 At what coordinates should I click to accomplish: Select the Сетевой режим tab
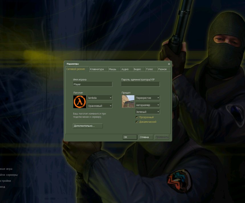pos(77,69)
